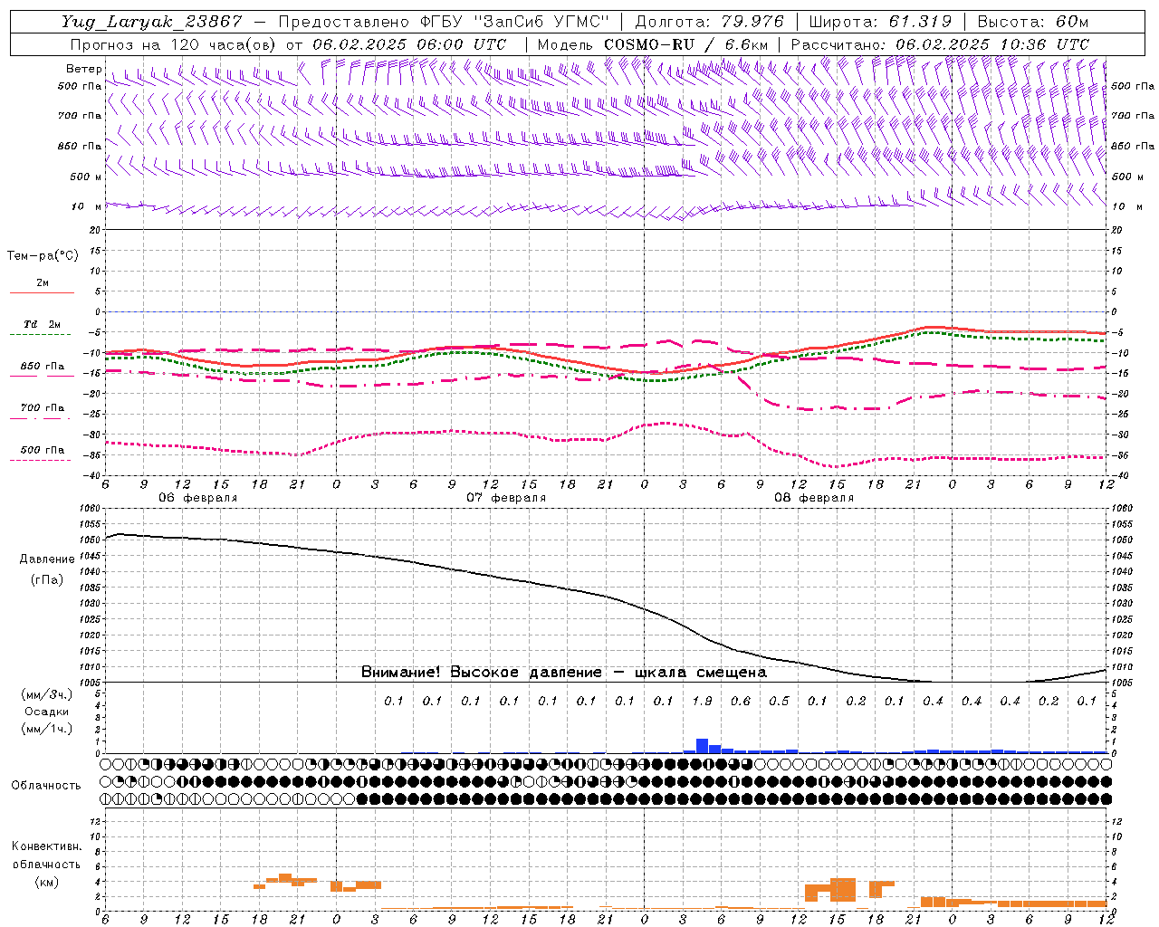The width and height of the screenshot is (1159, 927).
Task: Select the Облачность row label
Action: 46,786
